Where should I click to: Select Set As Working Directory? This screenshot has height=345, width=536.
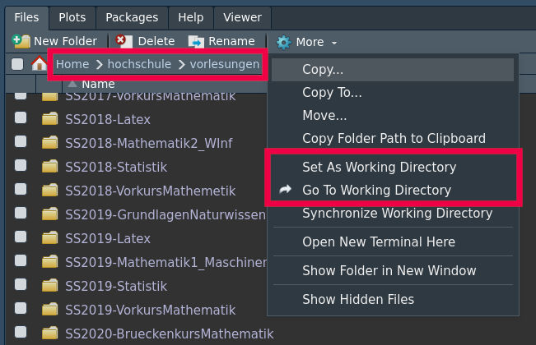379,168
